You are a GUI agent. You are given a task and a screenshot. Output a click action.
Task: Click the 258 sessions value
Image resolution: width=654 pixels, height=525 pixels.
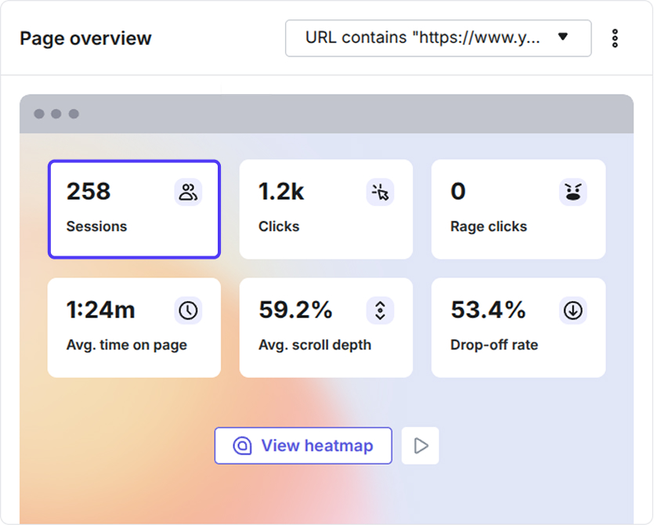click(x=89, y=191)
